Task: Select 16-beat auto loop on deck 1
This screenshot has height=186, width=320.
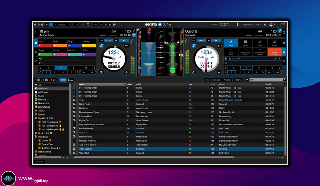Action: click(86, 68)
